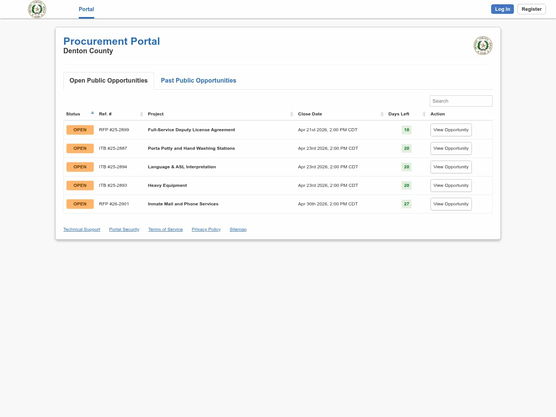View opportunity for Inmate Mail and Phone Services
556x417 pixels.
pyautogui.click(x=451, y=204)
